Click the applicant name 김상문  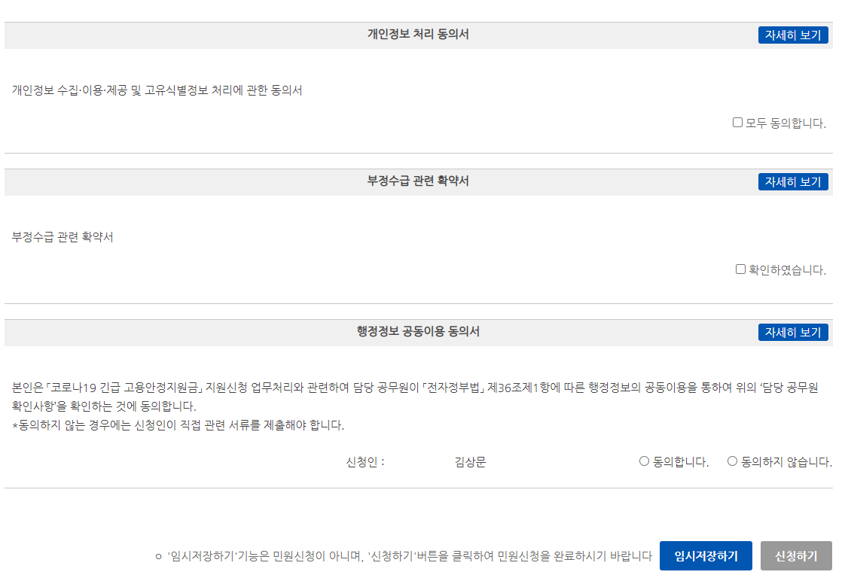coord(471,462)
